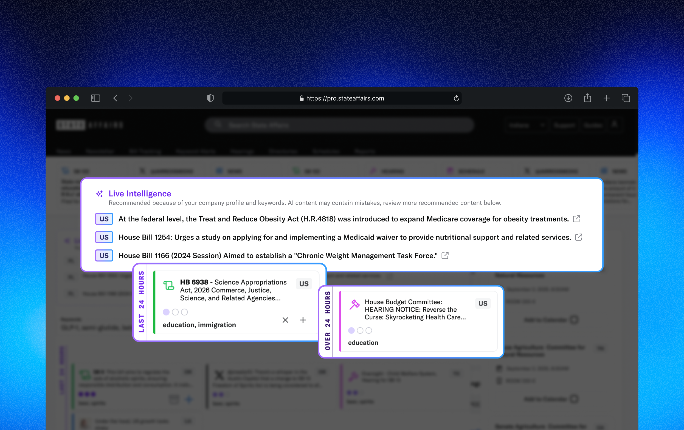Open external link for House Bill 1166
Screen dimensions: 684x430
[445, 255]
